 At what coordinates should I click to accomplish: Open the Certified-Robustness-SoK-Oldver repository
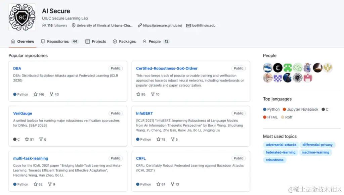point(167,68)
